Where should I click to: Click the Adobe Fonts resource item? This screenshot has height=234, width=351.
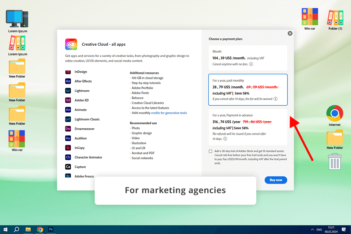[x=140, y=93]
